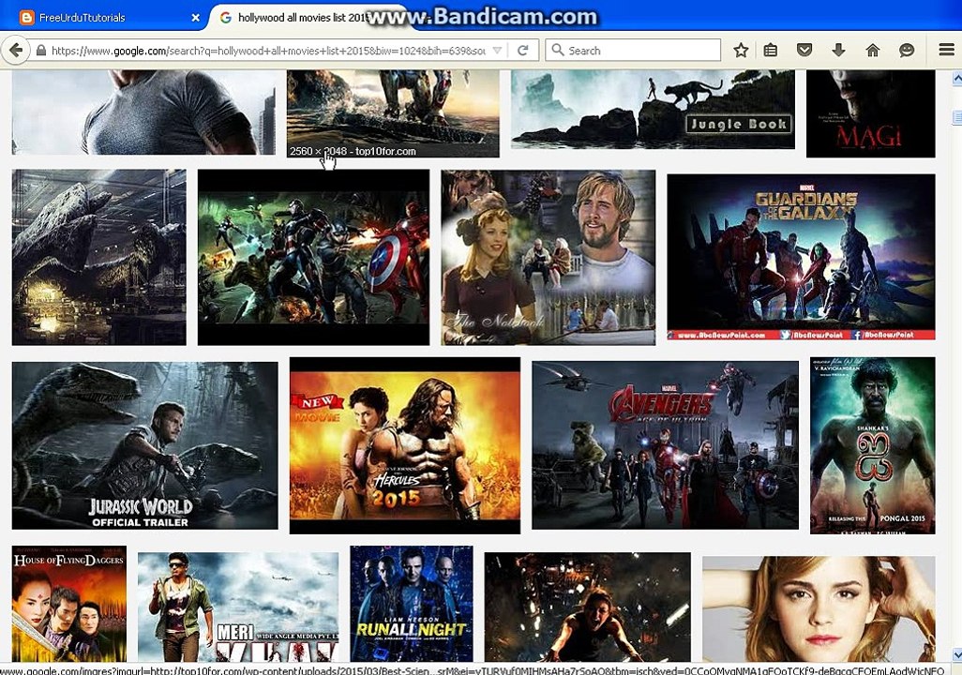Open the Guardians of the Galaxy thumbnail
Image resolution: width=962 pixels, height=675 pixels.
(x=802, y=257)
